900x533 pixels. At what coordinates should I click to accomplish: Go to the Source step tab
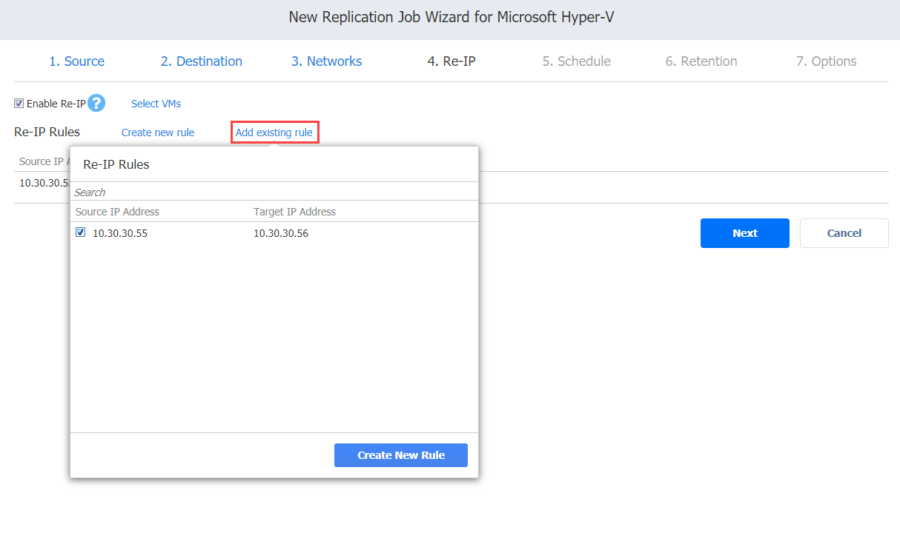pyautogui.click(x=76, y=61)
